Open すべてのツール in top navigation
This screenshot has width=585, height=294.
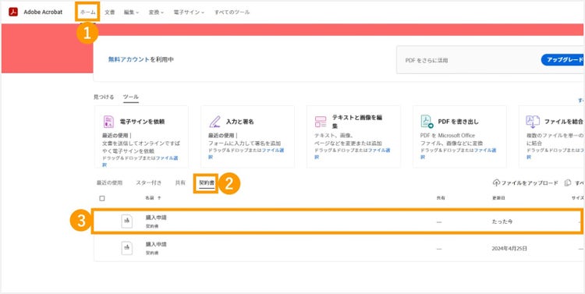click(x=232, y=12)
